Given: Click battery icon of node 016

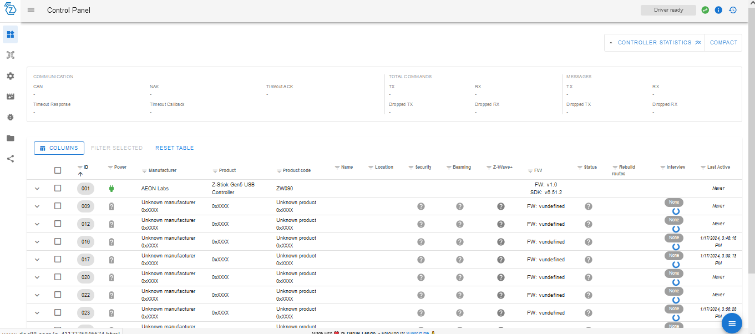Looking at the screenshot, I should 112,242.
